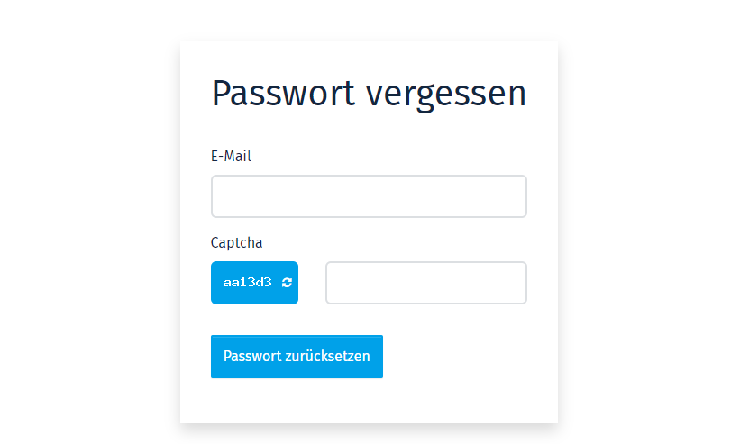This screenshot has height=444, width=749.
Task: Click the sync arrows beside aa13d3
Action: pos(287,283)
